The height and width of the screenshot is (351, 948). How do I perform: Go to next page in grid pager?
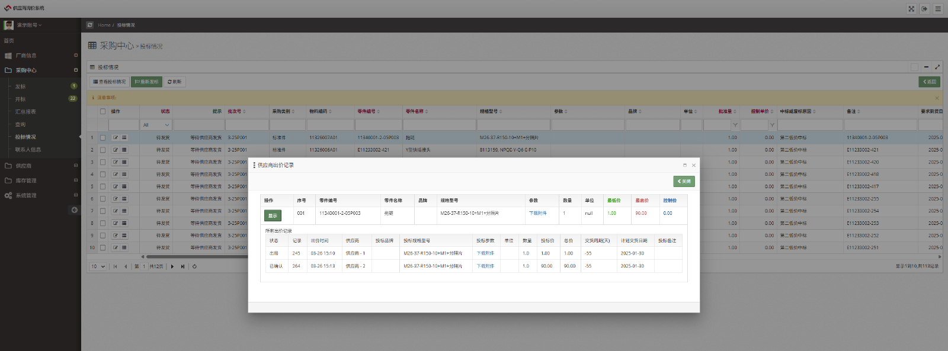coord(172,266)
